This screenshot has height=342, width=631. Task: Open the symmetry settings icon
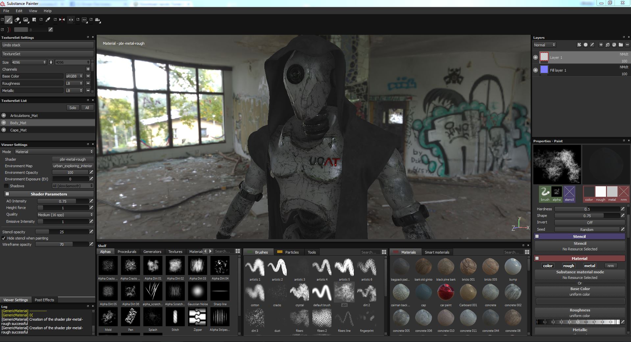click(x=71, y=20)
